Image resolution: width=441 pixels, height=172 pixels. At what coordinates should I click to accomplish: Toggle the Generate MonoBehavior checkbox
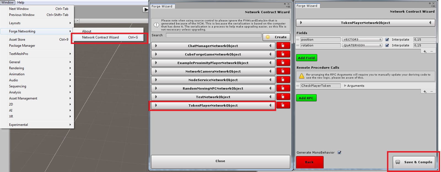(x=340, y=152)
